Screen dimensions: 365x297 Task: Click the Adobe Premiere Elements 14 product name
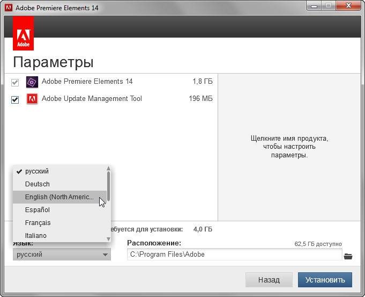(87, 82)
